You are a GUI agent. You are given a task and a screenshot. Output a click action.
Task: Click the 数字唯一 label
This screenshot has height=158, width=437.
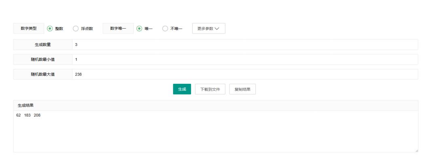(118, 28)
